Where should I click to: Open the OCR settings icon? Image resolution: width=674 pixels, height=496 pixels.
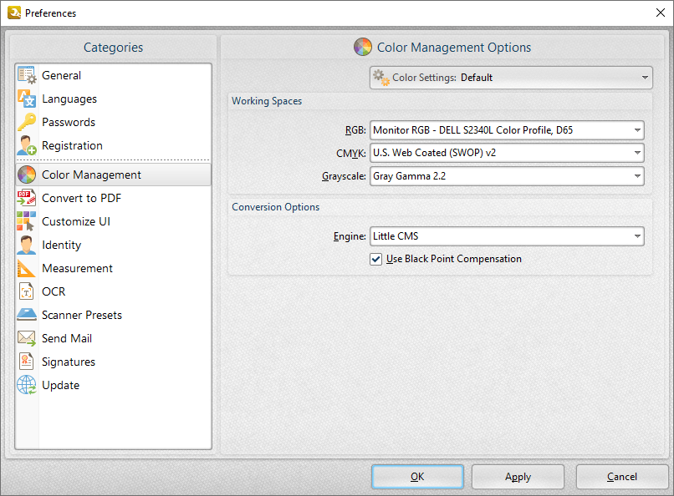pyautogui.click(x=27, y=291)
